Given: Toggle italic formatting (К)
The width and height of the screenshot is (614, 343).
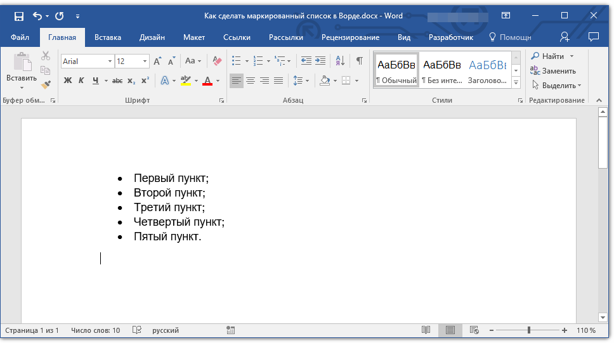Looking at the screenshot, I should point(81,81).
